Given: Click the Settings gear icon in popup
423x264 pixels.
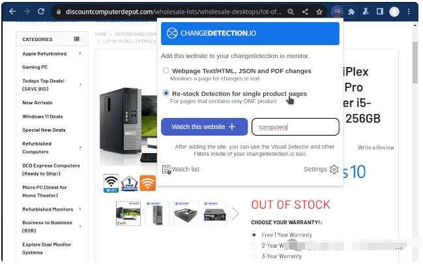Looking at the screenshot, I should [x=334, y=169].
